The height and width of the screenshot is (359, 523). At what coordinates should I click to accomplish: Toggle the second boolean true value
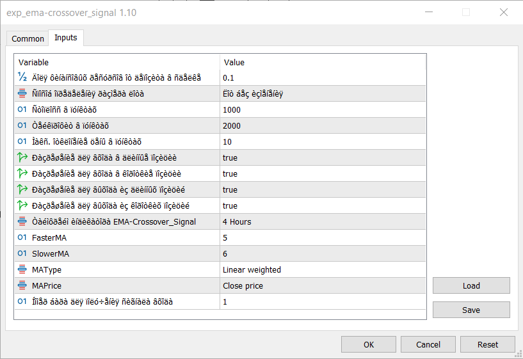(x=230, y=173)
